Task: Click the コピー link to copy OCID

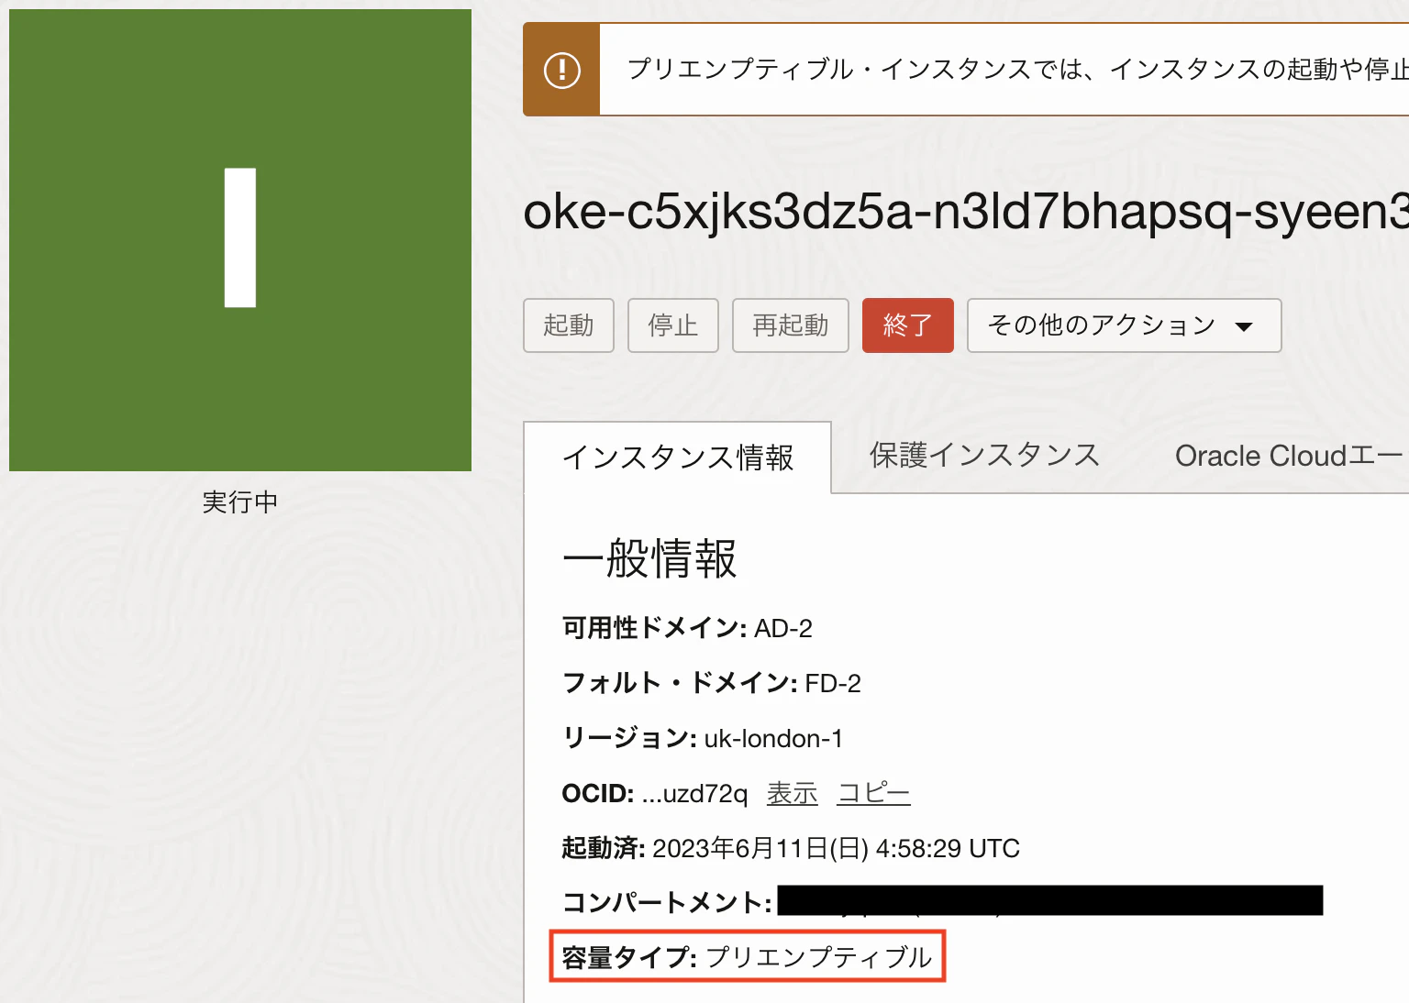Action: (x=873, y=793)
